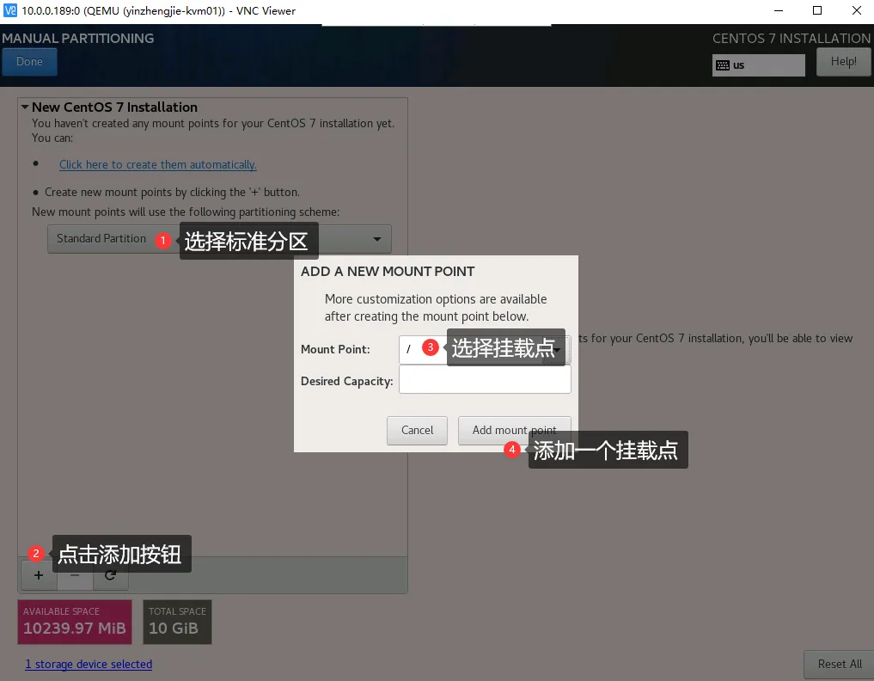Collapse the New CentOS 7 Installation section
Viewport: 874px width, 681px height.
point(25,107)
